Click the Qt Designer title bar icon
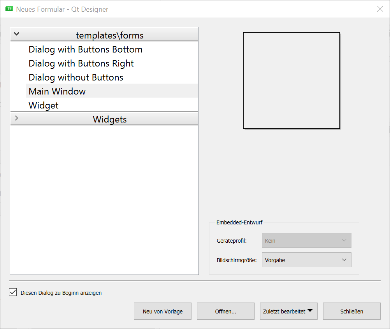This screenshot has width=390, height=329. click(9, 9)
